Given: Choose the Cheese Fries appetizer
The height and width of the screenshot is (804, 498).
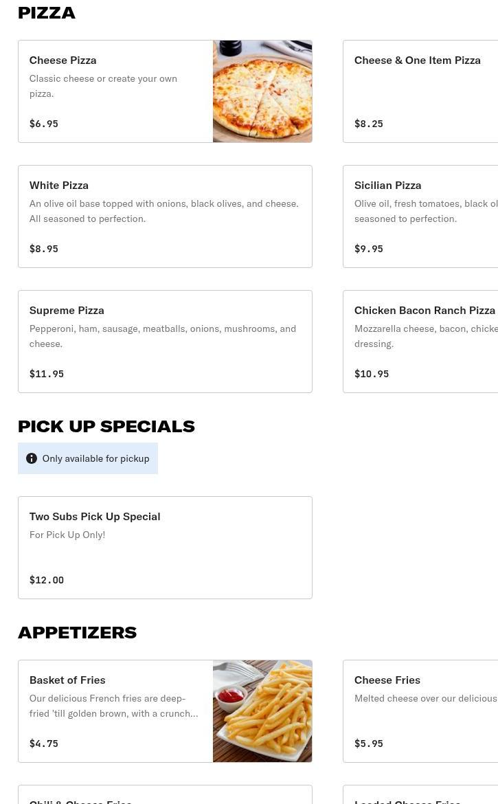Looking at the screenshot, I should (420, 711).
